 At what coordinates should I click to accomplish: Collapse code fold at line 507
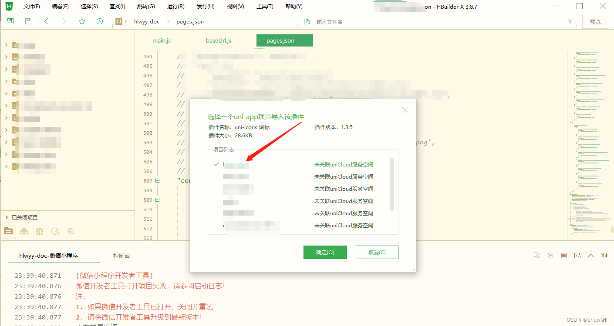(157, 180)
